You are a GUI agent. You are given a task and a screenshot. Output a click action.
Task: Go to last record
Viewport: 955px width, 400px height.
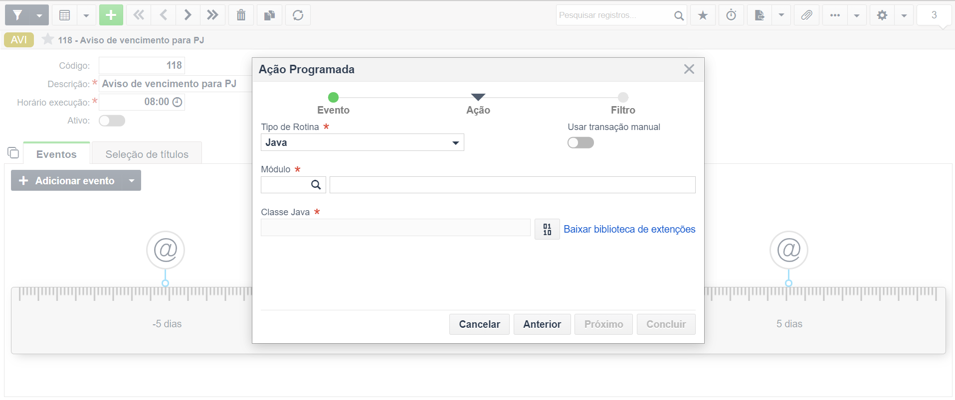tap(212, 15)
